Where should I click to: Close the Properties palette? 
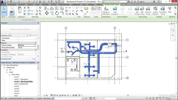38,23
